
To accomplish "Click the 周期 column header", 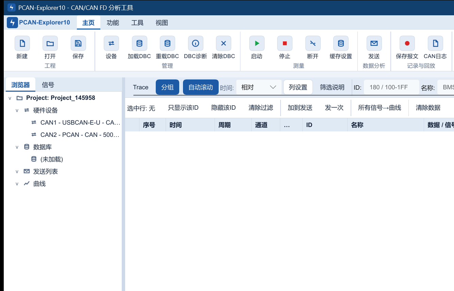I will click(x=233, y=125).
